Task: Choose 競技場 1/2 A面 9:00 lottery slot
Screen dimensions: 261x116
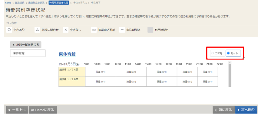Action: (x=101, y=72)
